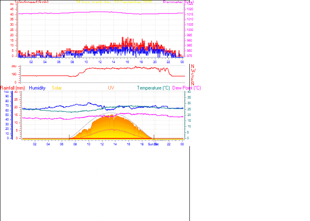This screenshot has width=310, height=221.
Task: Click the Sun Set marker on bottom axis
Action: tap(153, 144)
